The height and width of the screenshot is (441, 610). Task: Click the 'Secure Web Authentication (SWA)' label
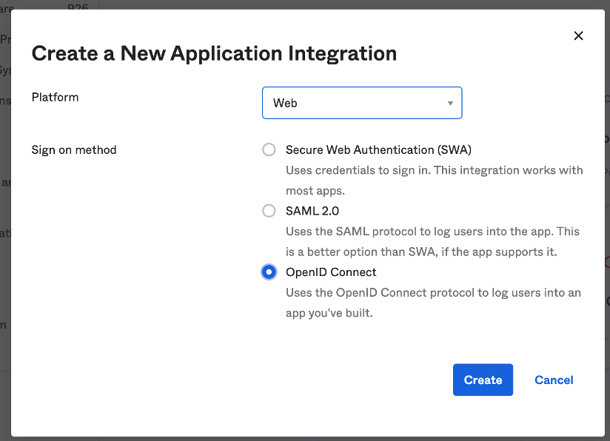click(378, 149)
